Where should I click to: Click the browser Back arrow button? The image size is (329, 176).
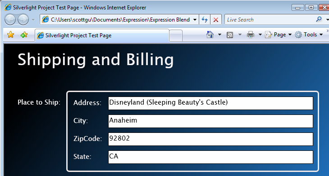[10, 19]
